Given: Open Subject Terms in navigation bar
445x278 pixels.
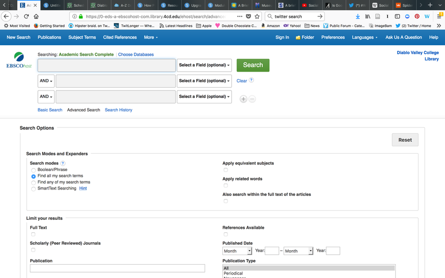Looking at the screenshot, I should pyautogui.click(x=82, y=37).
